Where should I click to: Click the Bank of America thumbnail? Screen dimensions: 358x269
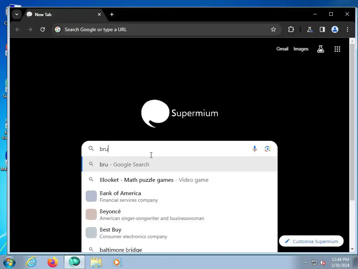point(91,196)
